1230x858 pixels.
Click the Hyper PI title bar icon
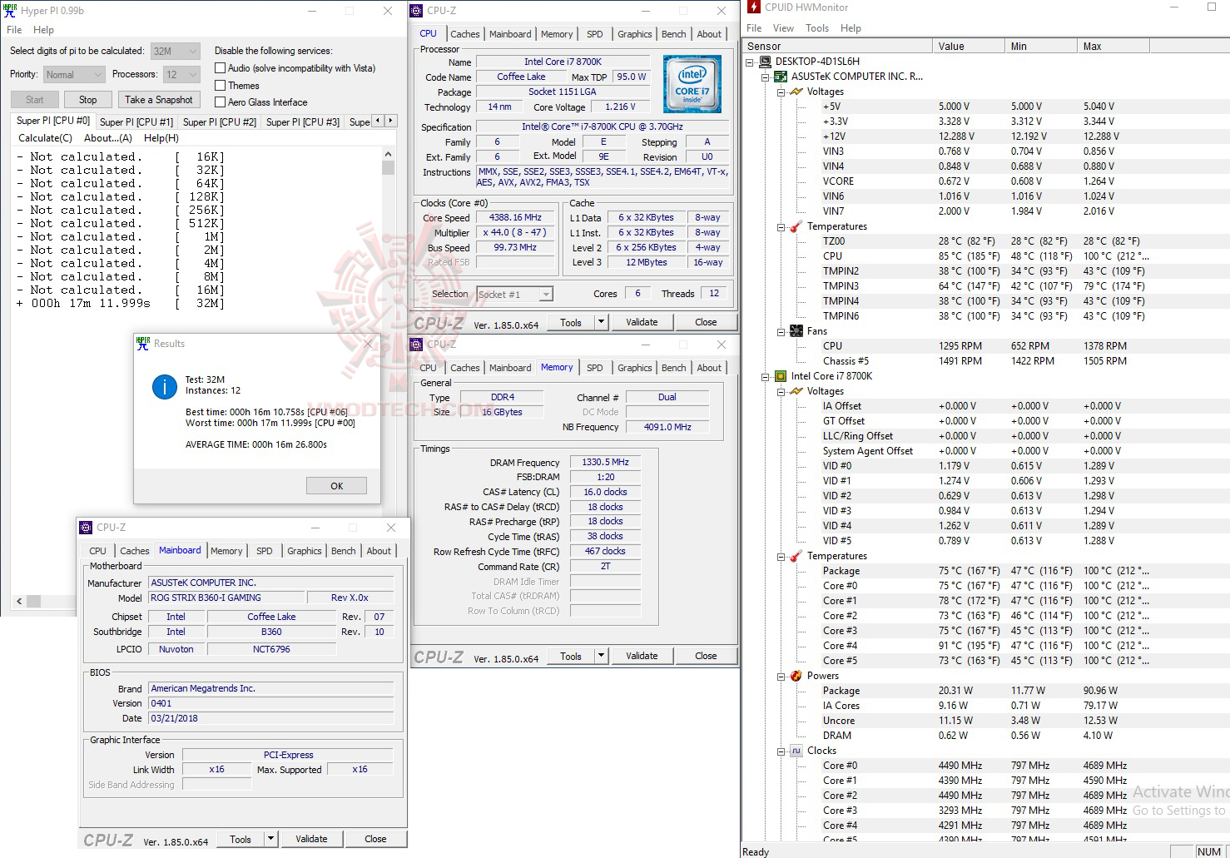coord(10,10)
